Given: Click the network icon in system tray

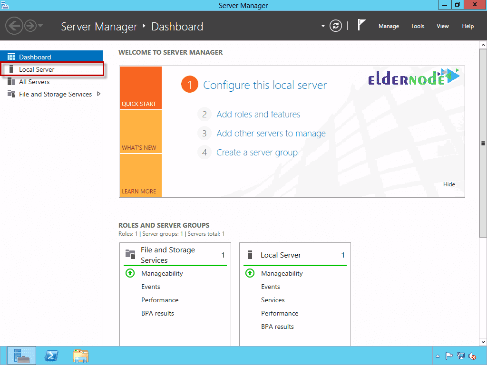Looking at the screenshot, I should (x=461, y=356).
